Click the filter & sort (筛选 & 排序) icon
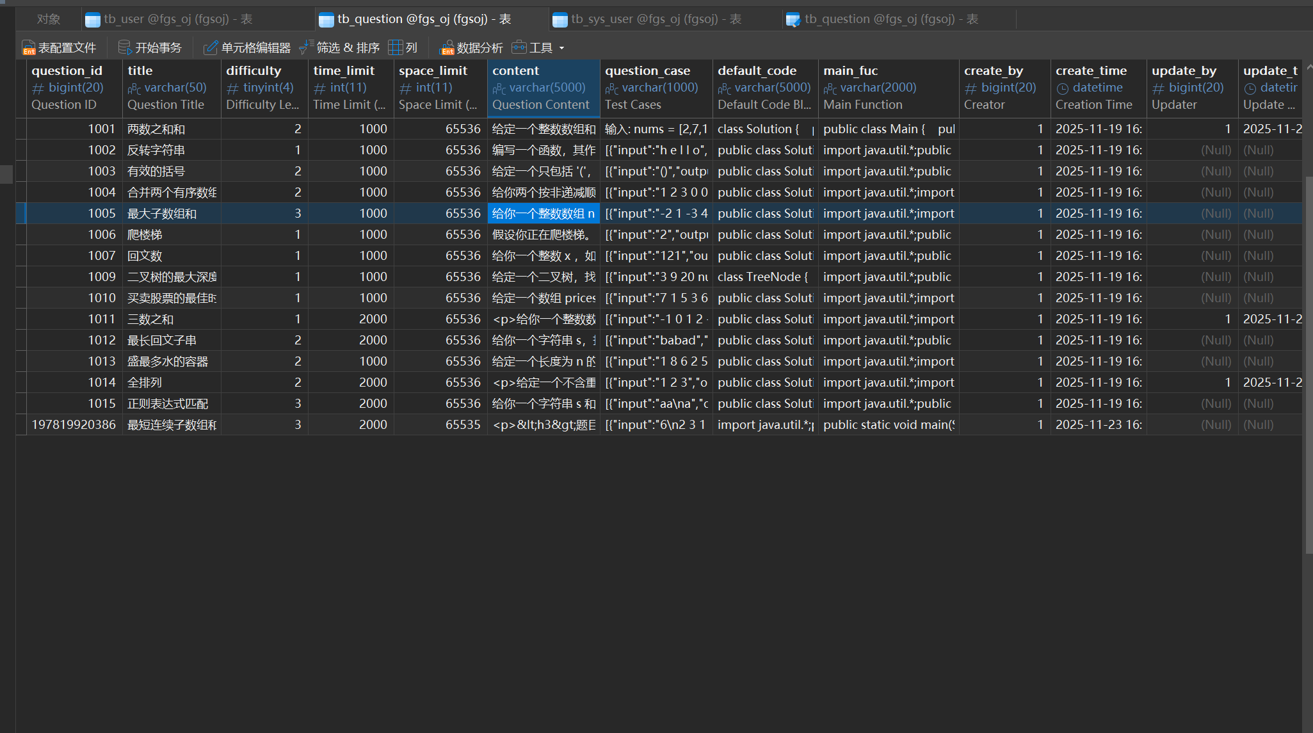Viewport: 1313px width, 733px height. 306,47
